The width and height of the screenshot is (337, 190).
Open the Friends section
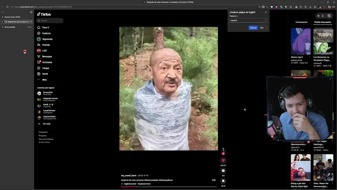(43, 45)
